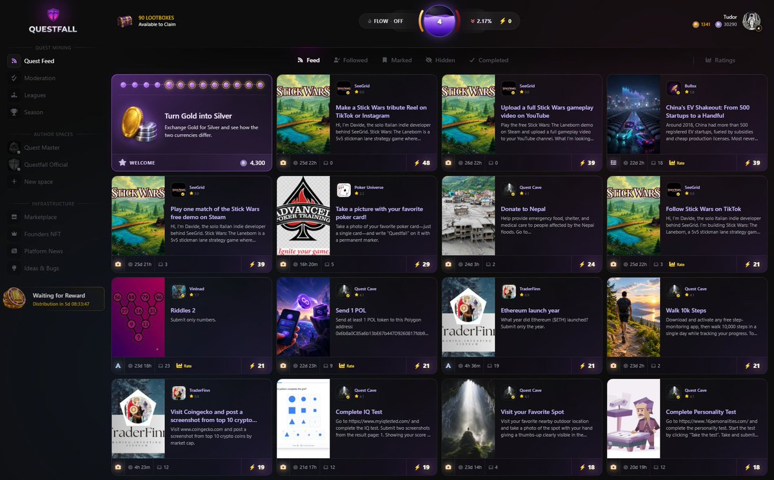The width and height of the screenshot is (774, 480).
Task: Click the Moderation icon in sidebar
Action: [14, 78]
